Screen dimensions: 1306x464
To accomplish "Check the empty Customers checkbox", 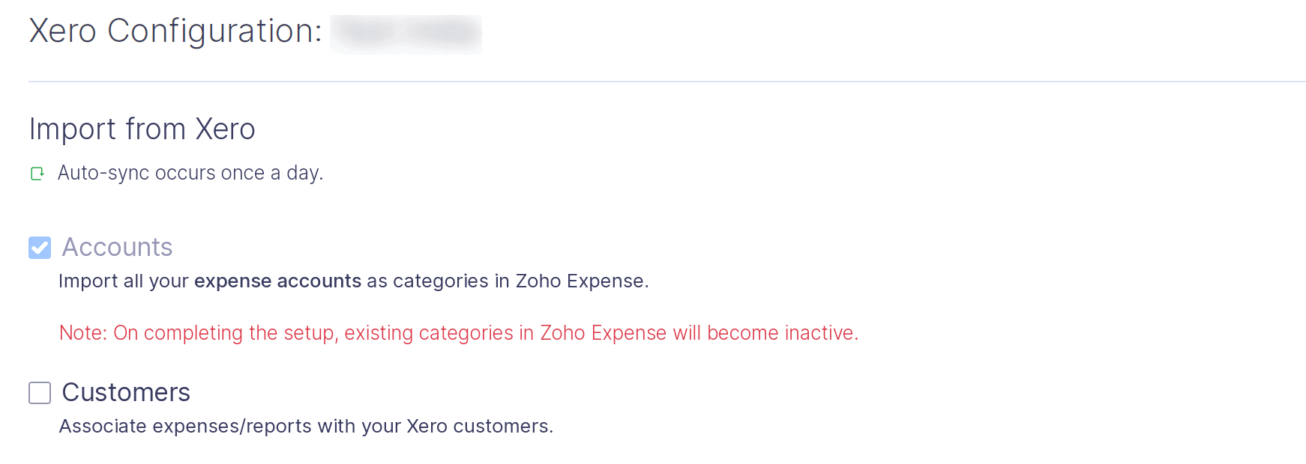I will (x=39, y=393).
